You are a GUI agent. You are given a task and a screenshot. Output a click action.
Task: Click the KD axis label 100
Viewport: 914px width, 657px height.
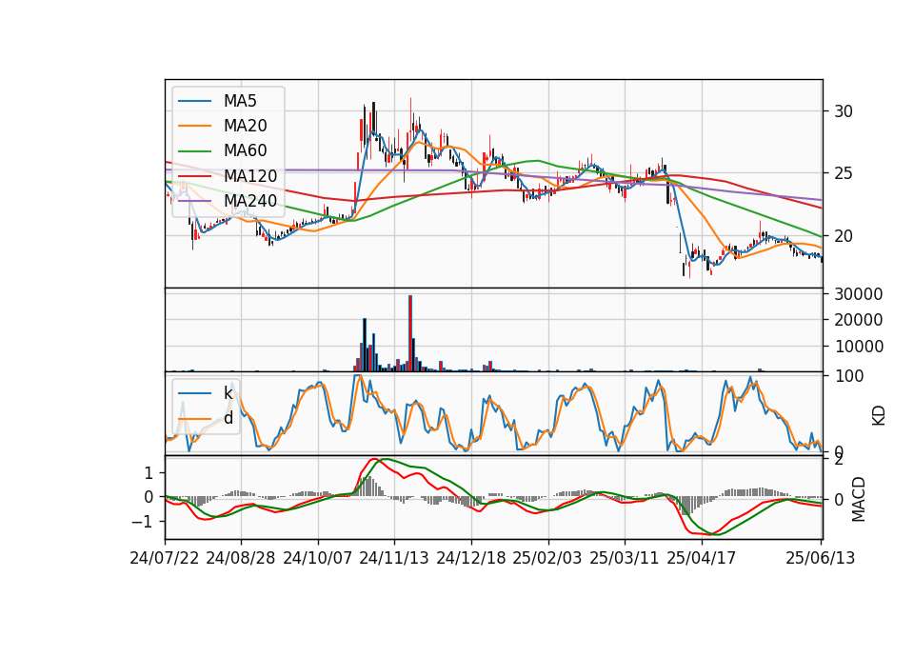pos(849,377)
